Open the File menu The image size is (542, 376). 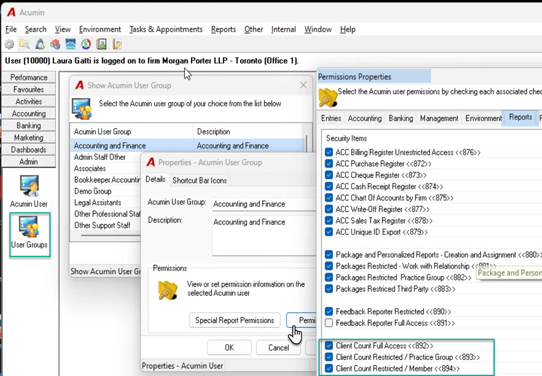click(11, 29)
